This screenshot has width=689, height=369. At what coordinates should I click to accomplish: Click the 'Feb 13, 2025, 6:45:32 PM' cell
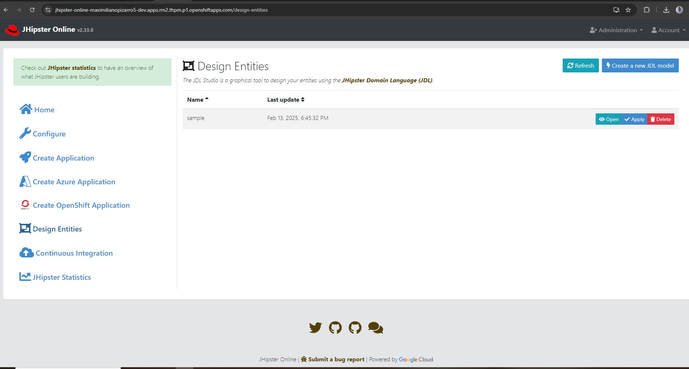pos(298,118)
